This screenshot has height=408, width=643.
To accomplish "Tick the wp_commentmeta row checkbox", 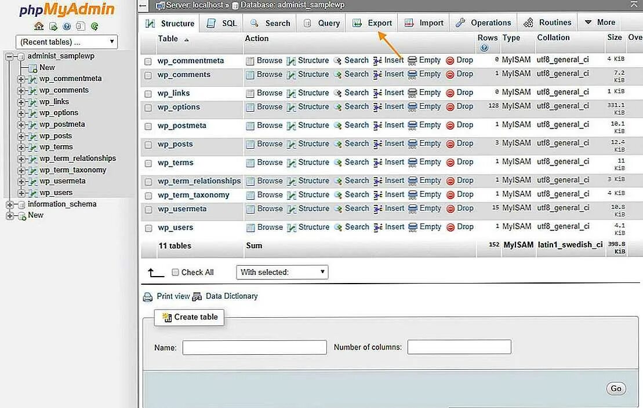I will tap(148, 62).
